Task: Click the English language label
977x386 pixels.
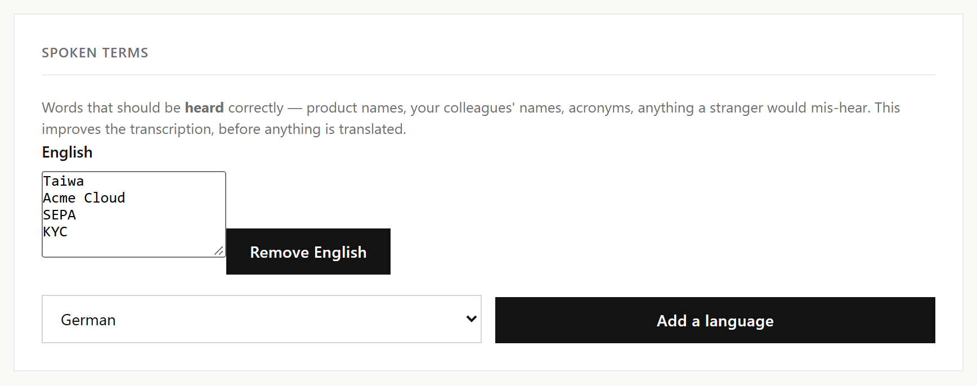Action: click(x=67, y=152)
